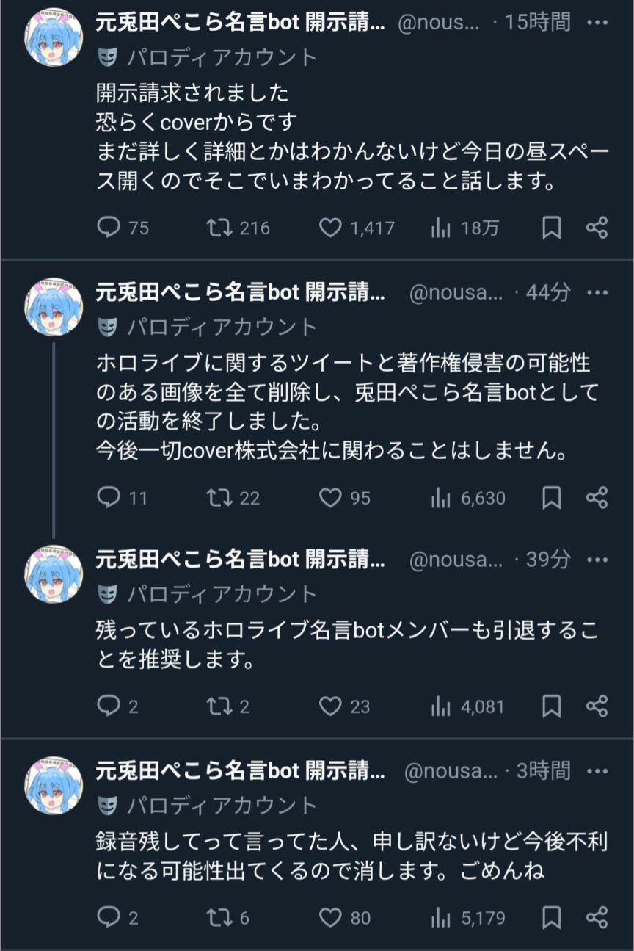The width and height of the screenshot is (634, 951).
Task: View analytics showing 18万 views
Action: coord(441,228)
